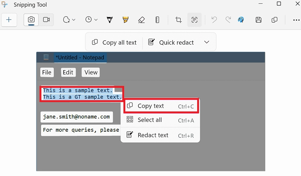The height and width of the screenshot is (176, 301).
Task: Save the snip with floppy icon
Action: 258,20
